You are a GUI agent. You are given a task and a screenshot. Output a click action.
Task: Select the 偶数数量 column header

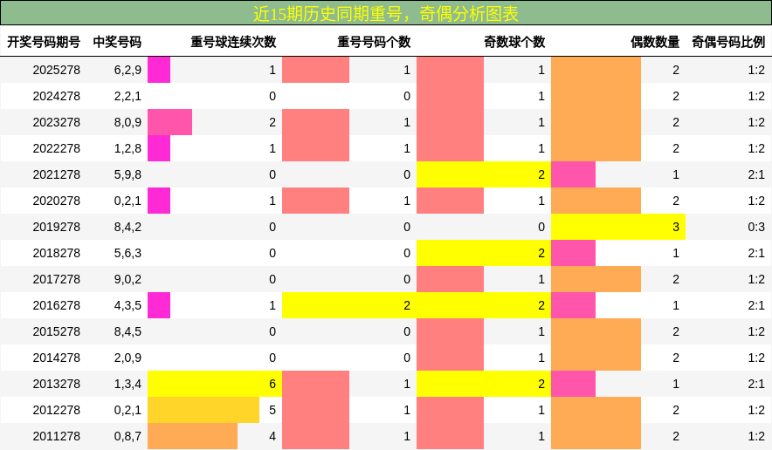coord(655,42)
